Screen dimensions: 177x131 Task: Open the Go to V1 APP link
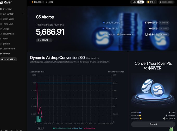[9, 59]
